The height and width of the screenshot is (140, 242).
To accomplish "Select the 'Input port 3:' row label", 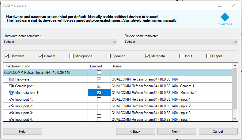I will pos(24,113).
